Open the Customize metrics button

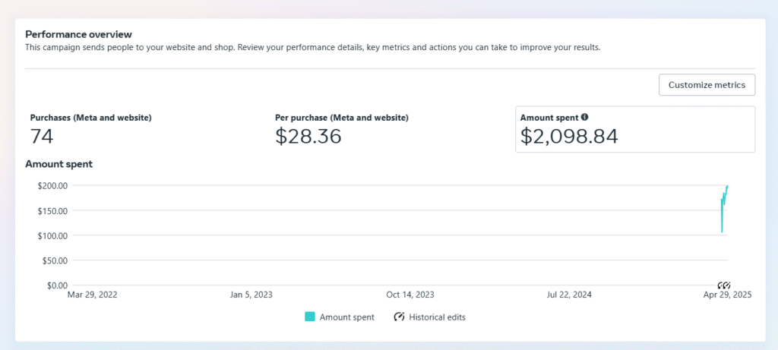[x=707, y=85]
